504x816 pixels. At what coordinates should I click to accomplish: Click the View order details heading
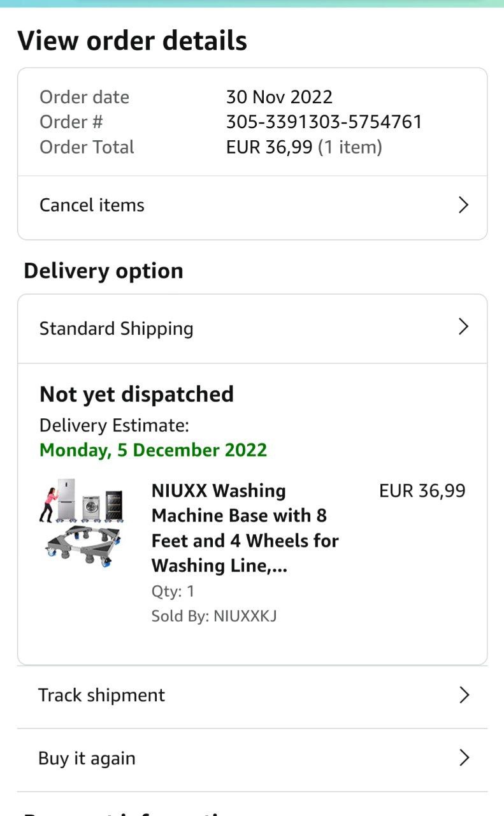133,41
